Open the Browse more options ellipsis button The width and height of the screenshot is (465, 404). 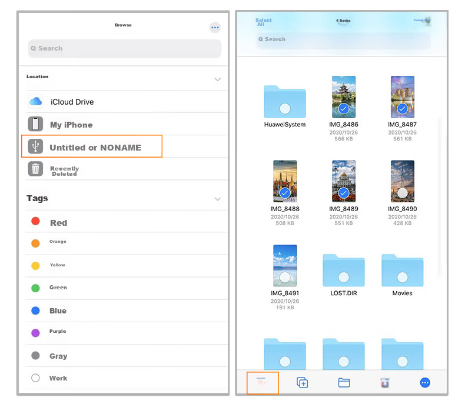[x=215, y=28]
